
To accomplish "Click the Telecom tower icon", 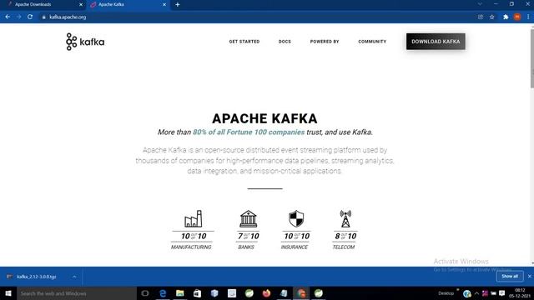I will pos(345,218).
